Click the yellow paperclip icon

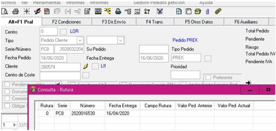(x=217, y=11)
